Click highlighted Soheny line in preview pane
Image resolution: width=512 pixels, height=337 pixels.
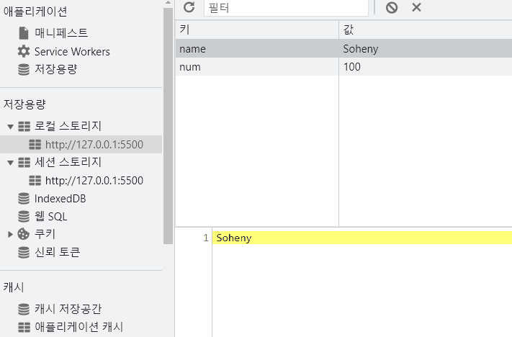[x=362, y=238]
